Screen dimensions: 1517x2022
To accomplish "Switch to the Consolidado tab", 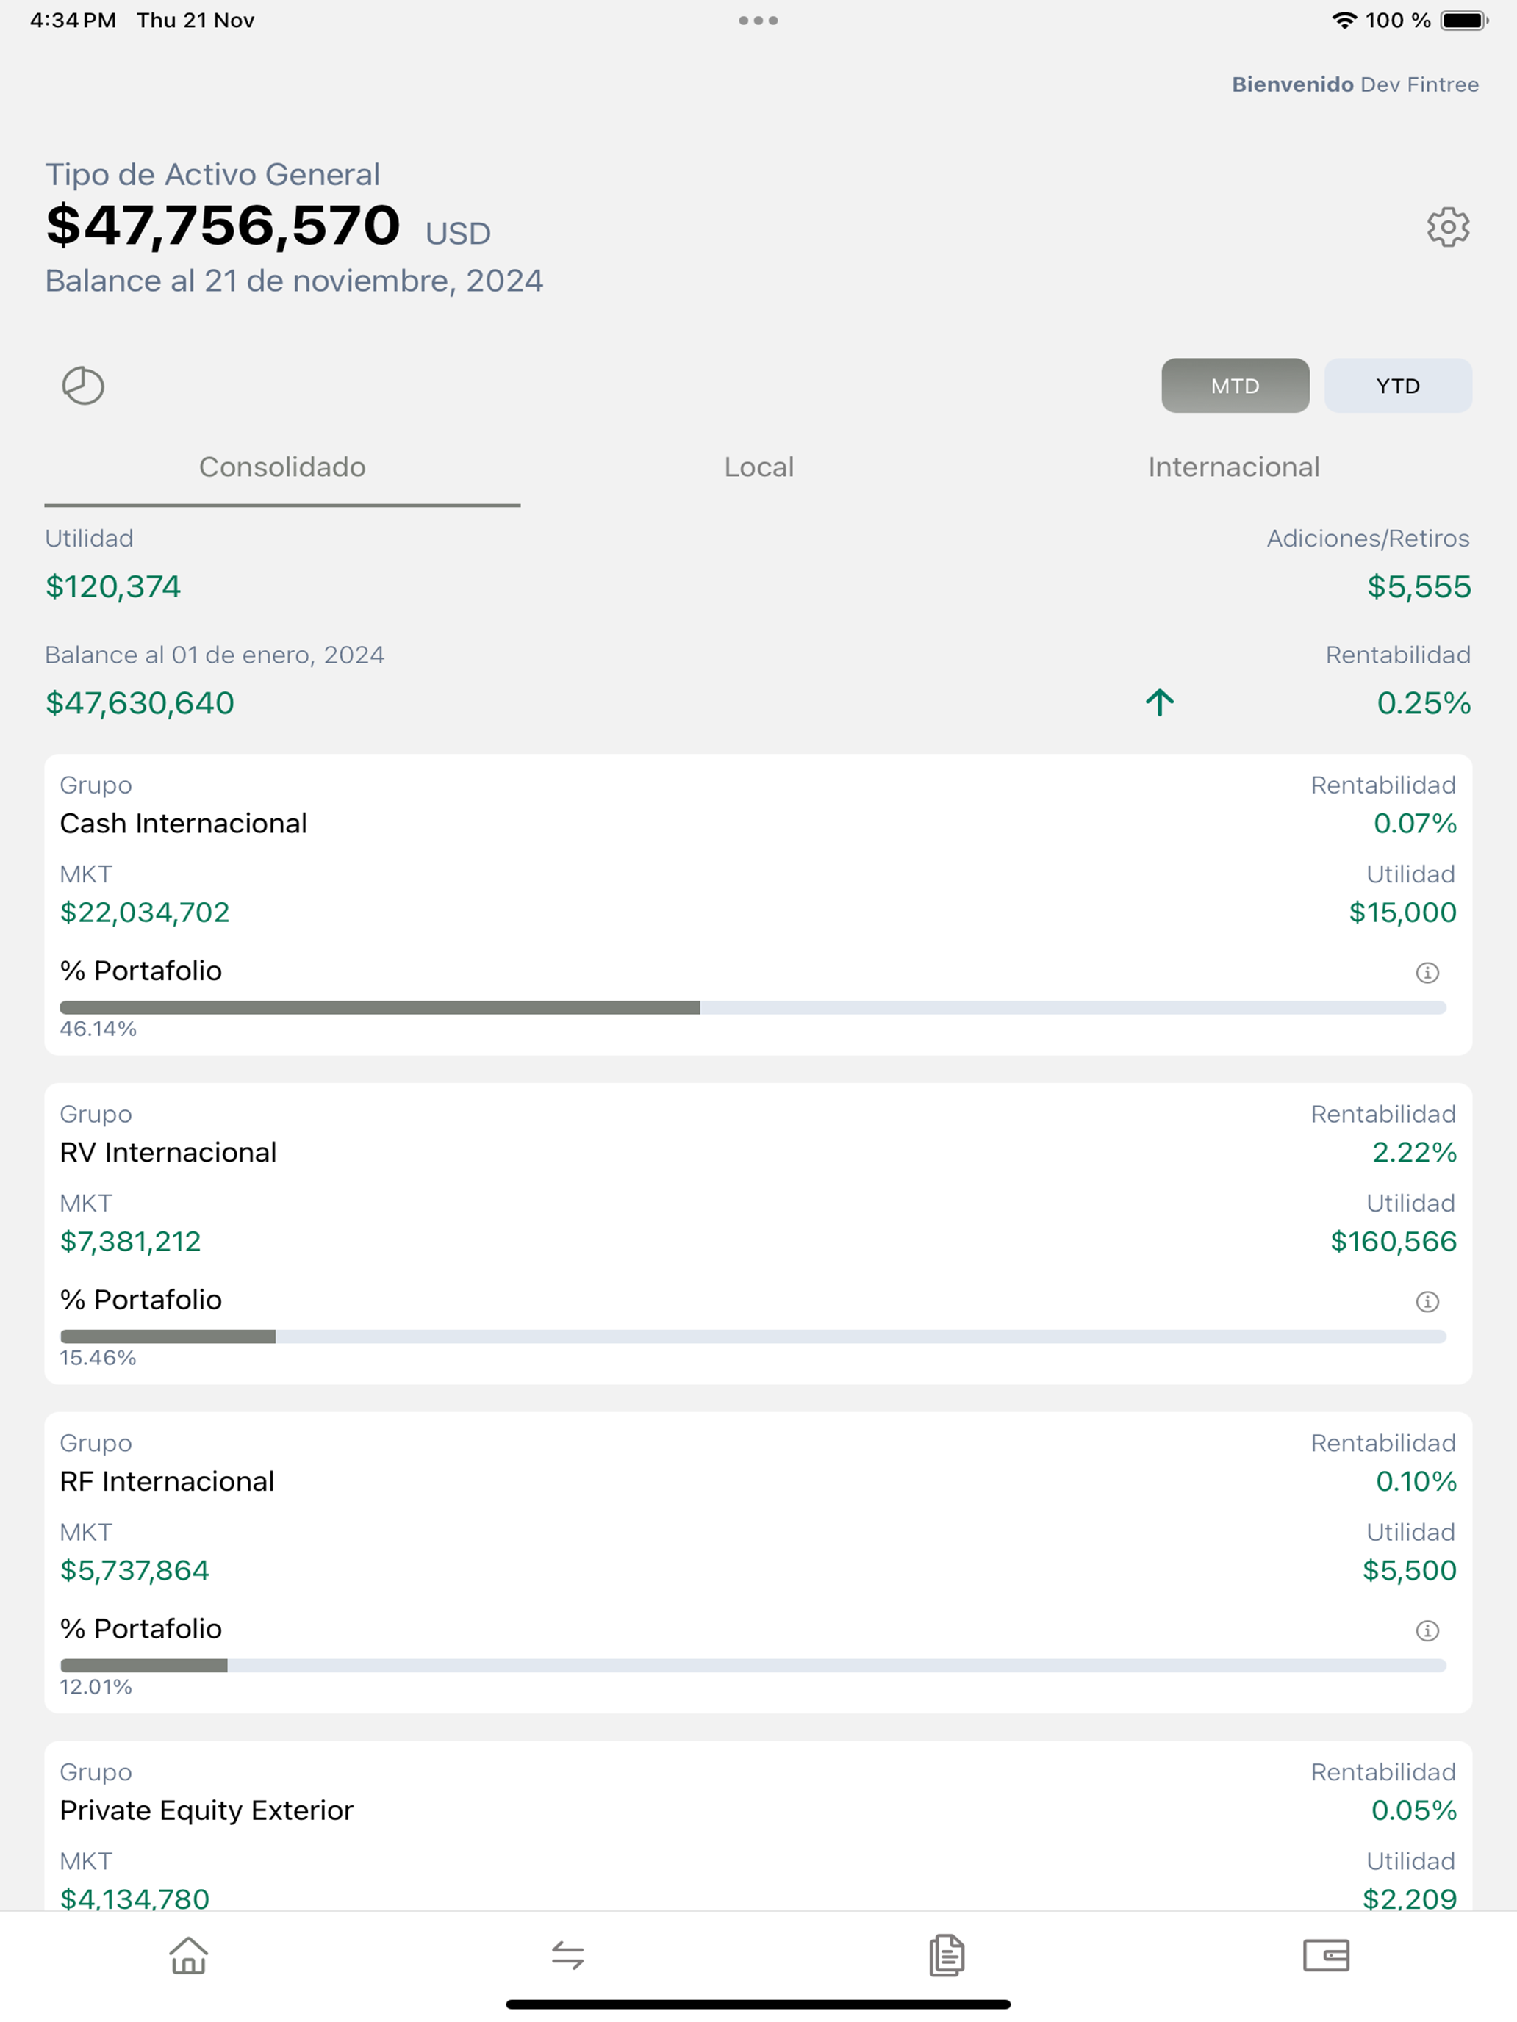I will (x=282, y=467).
